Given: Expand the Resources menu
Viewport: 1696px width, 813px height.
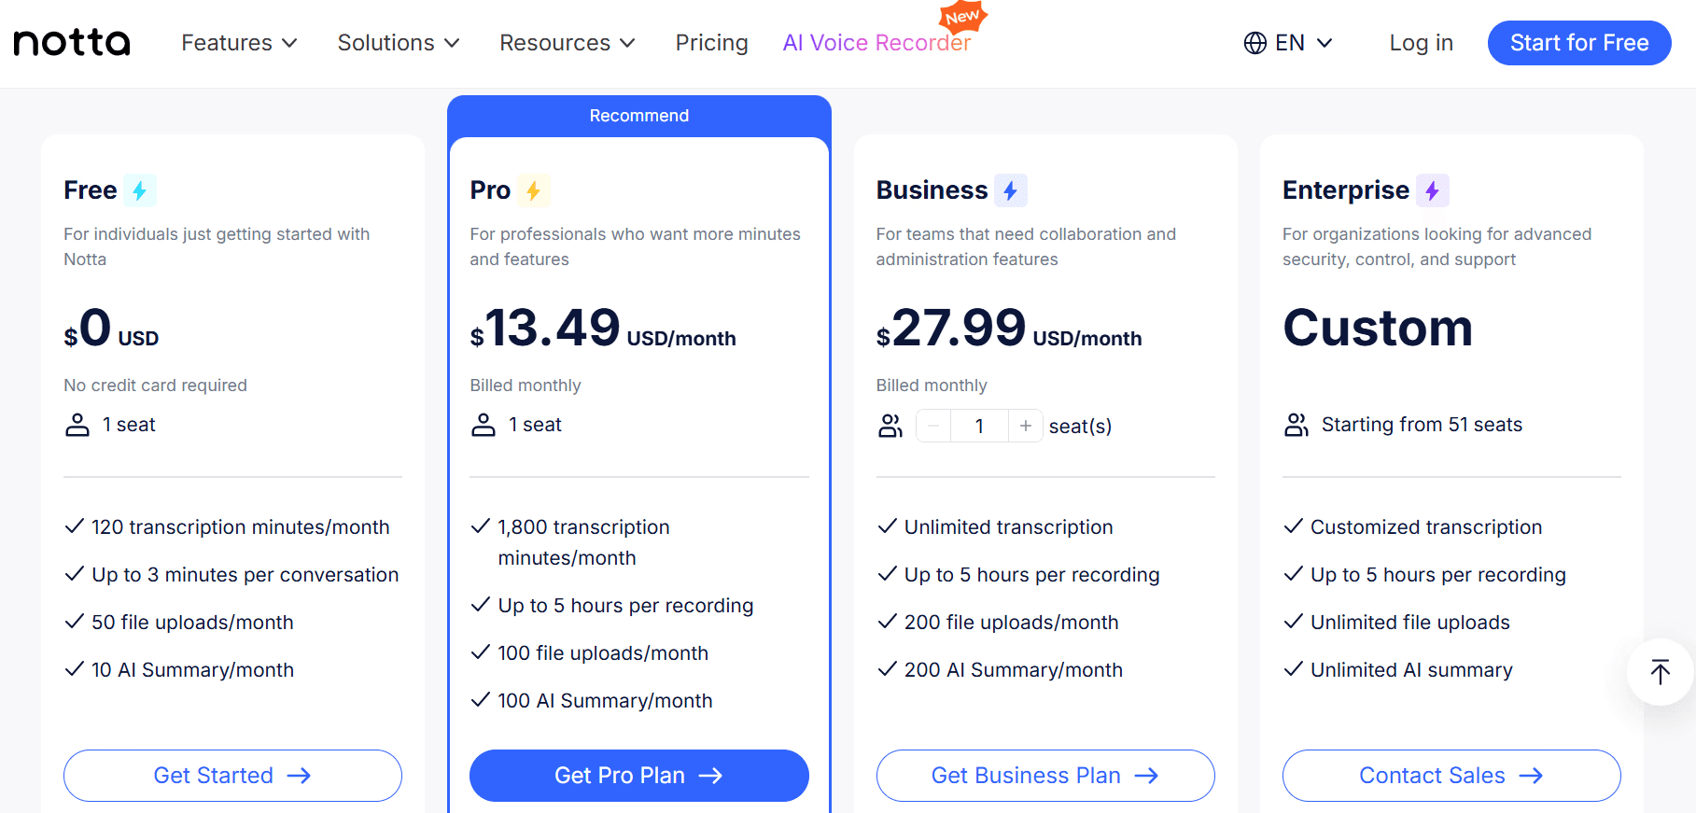Looking at the screenshot, I should pyautogui.click(x=568, y=43).
